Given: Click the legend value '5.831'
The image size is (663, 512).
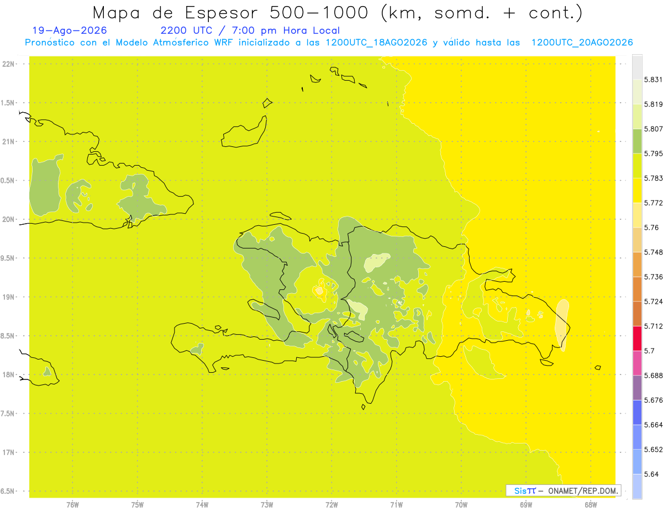Looking at the screenshot, I should click(x=654, y=80).
